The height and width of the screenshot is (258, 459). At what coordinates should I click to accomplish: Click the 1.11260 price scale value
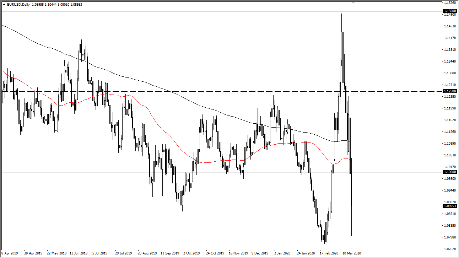(449, 132)
